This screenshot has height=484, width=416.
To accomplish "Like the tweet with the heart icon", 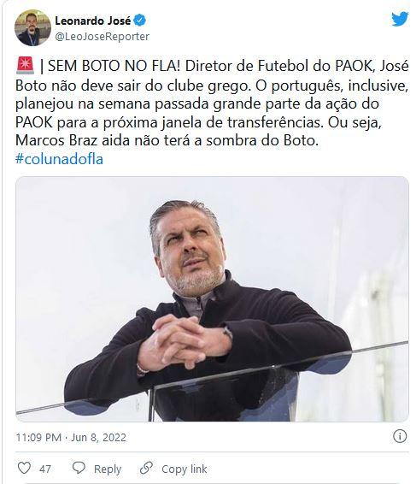I will click(x=24, y=469).
